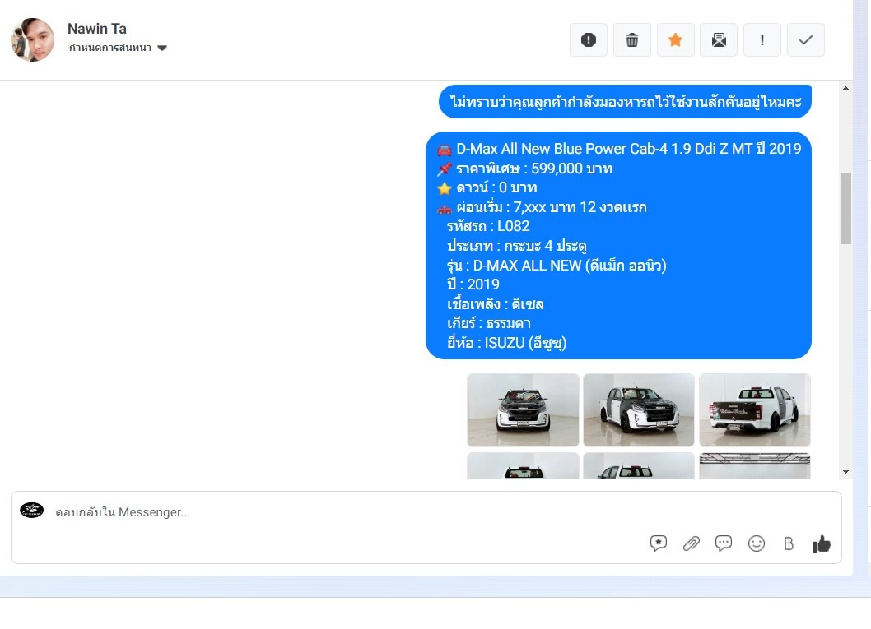Open the showroom ceiling photo thumbnail

(x=755, y=466)
